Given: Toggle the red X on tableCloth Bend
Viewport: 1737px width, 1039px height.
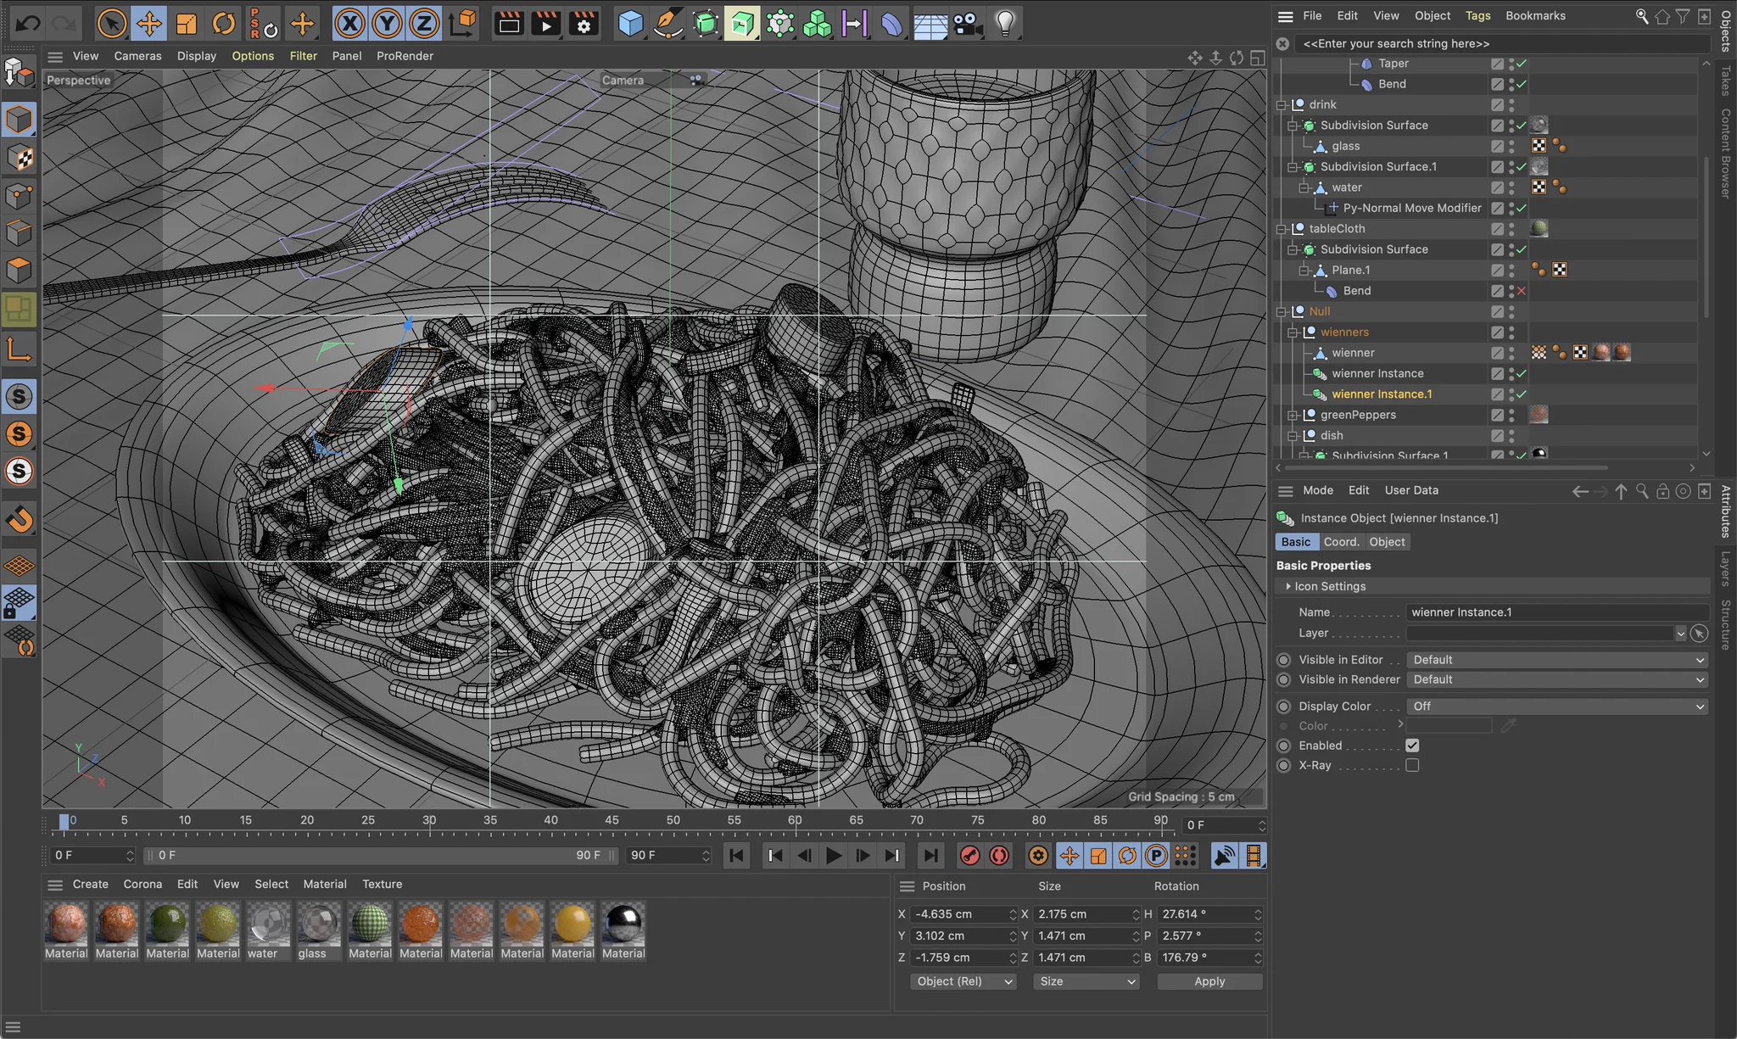Looking at the screenshot, I should (x=1522, y=291).
